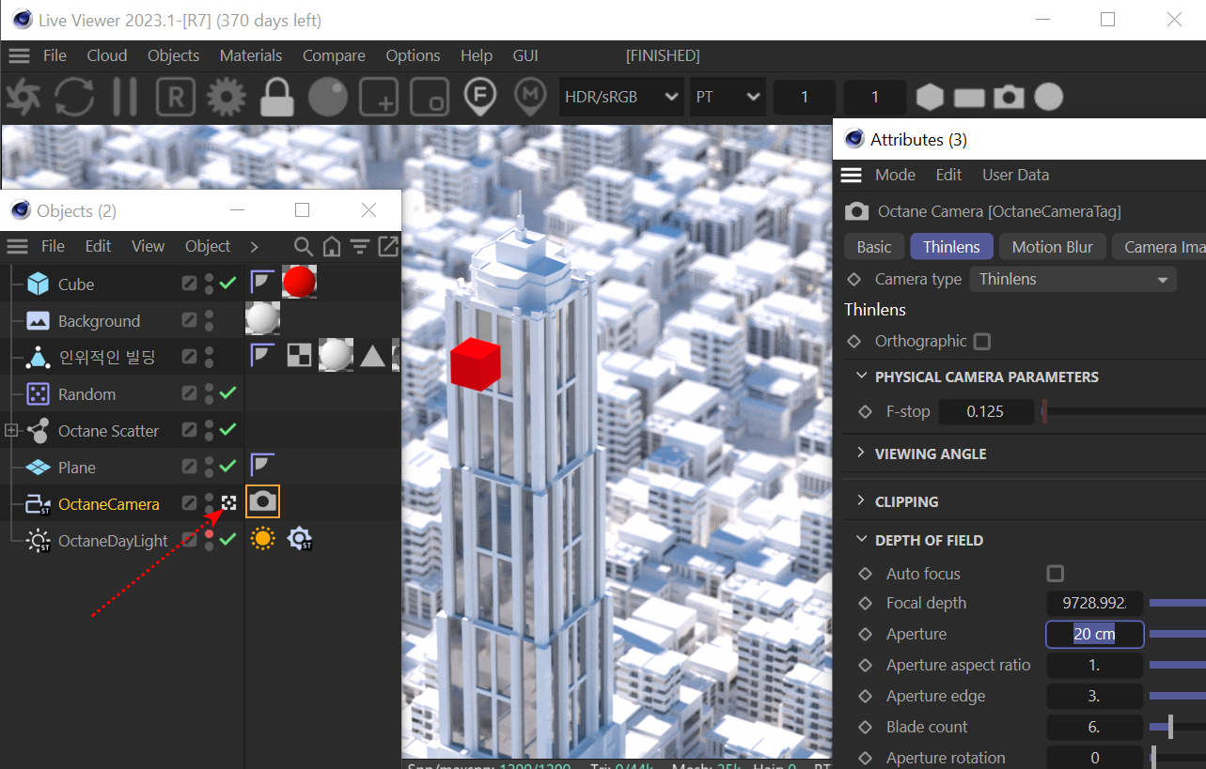The width and height of the screenshot is (1206, 769).
Task: Open the Compare menu in Live Viewer
Action: 334,55
